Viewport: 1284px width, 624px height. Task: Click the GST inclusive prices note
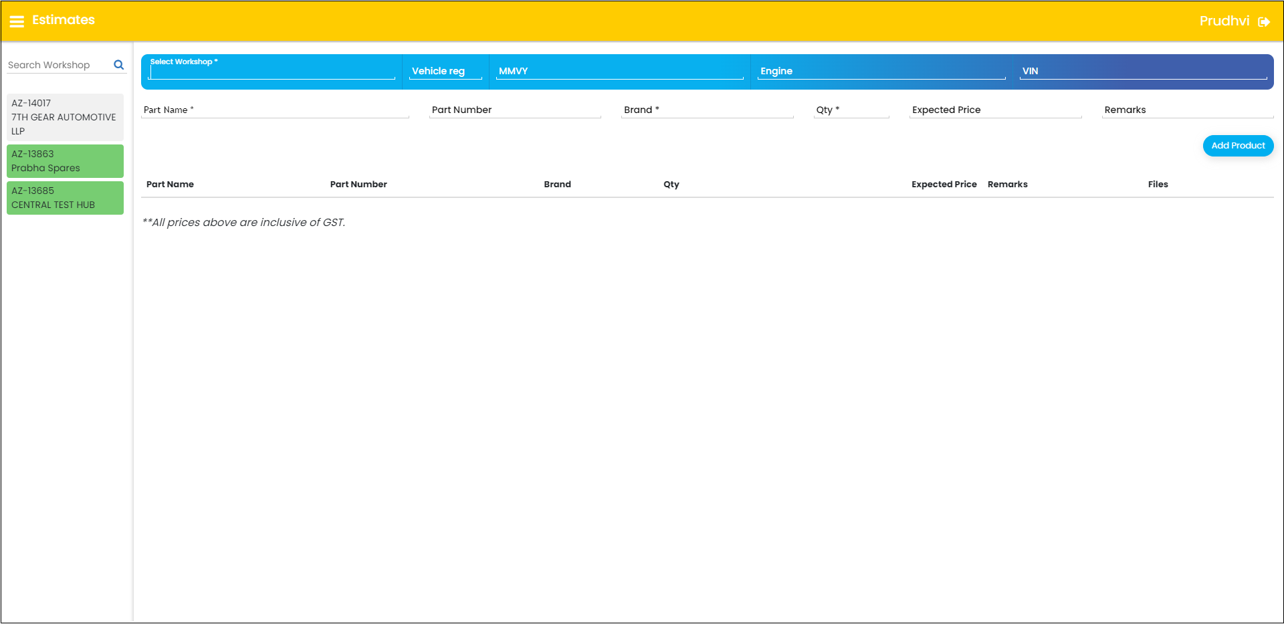coord(243,222)
